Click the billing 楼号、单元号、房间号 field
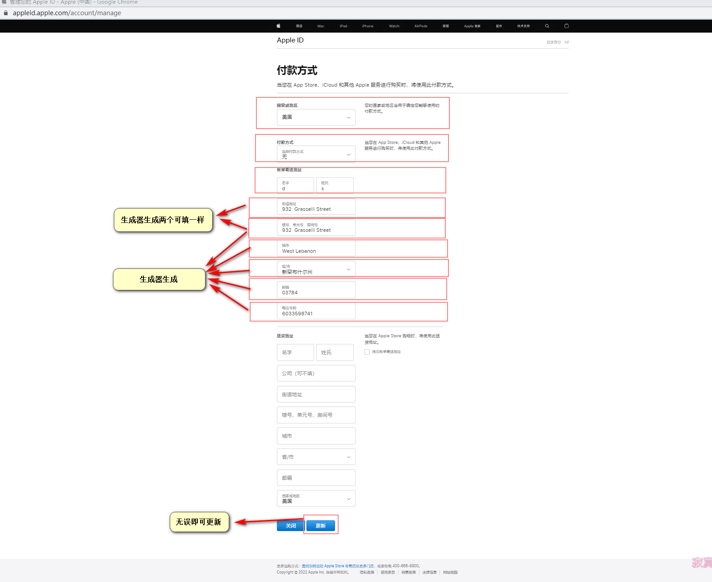The width and height of the screenshot is (712, 582). tap(316, 227)
